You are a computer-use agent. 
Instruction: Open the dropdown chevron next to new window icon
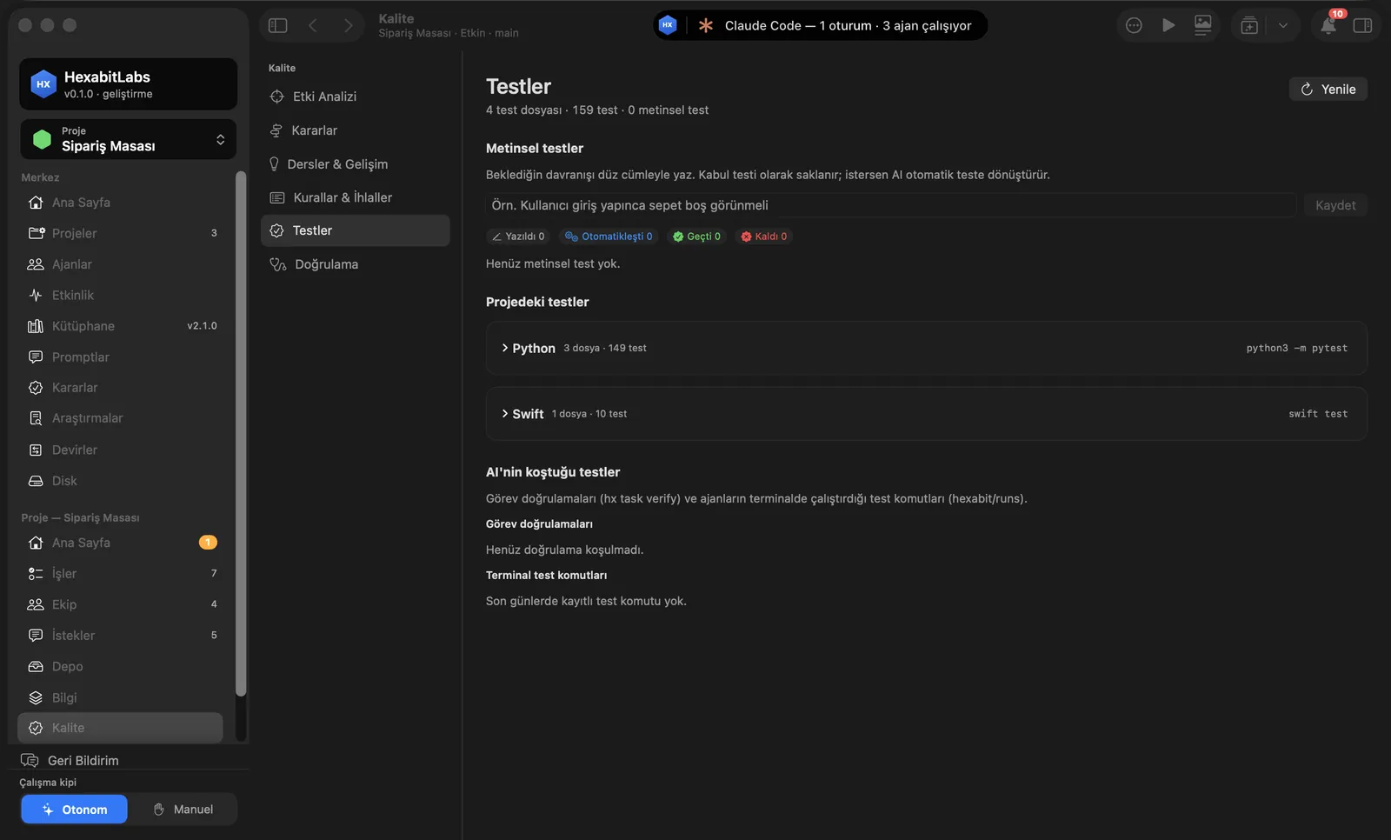(1283, 25)
